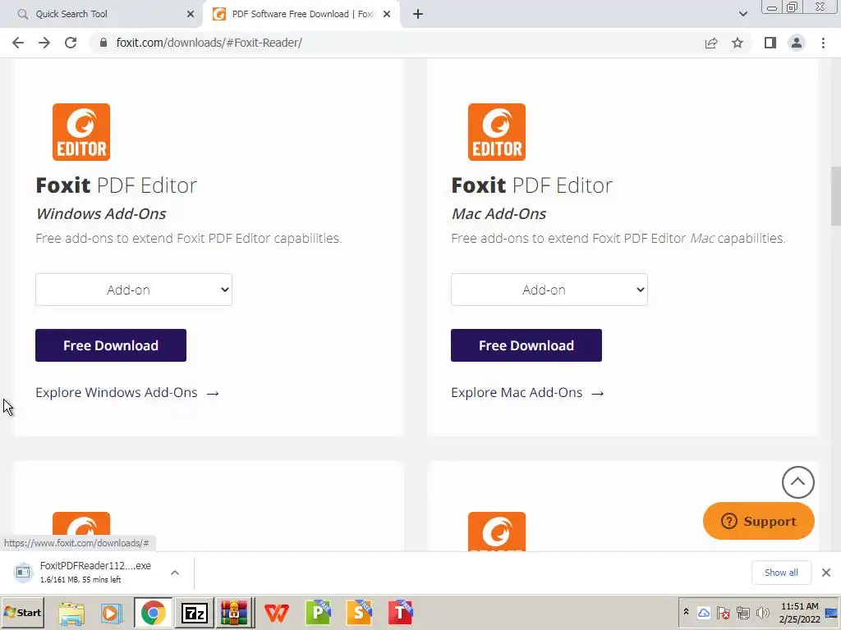Click the Mac Add-Ons Foxit Editor logo
This screenshot has height=630, width=841.
point(497,132)
